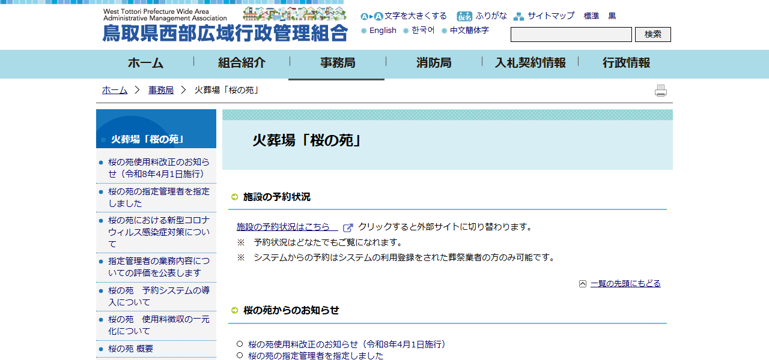Image resolution: width=769 pixels, height=360 pixels.
Task: Click breadcrumb text 火葬場「桜の苑」
Action: pos(226,90)
